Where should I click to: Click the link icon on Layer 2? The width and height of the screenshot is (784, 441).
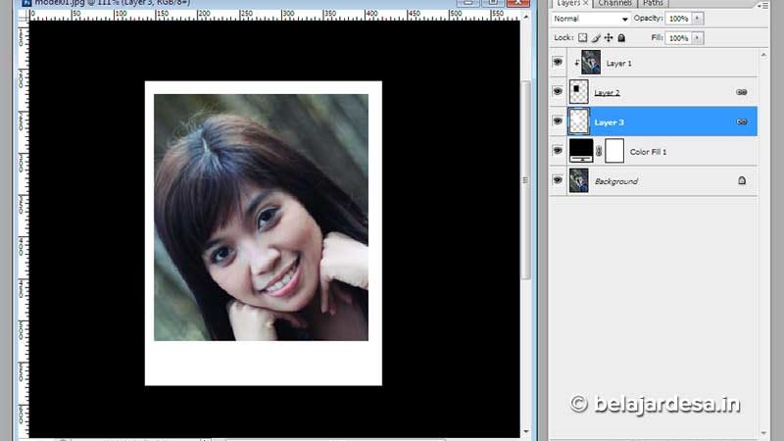coord(742,92)
